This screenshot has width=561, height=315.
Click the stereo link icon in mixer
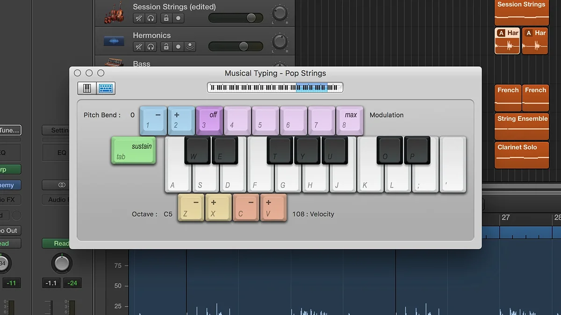pyautogui.click(x=62, y=185)
